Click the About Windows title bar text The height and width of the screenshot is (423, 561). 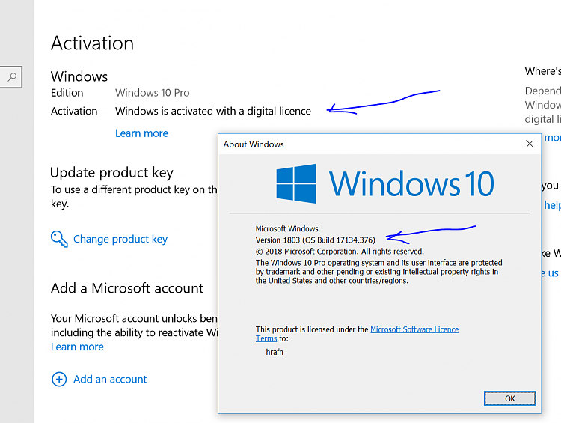pos(254,144)
